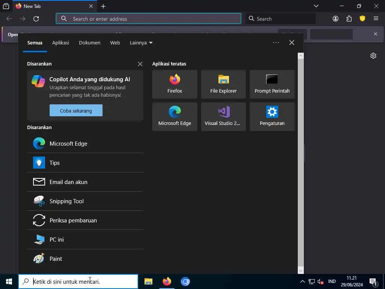Switch to Firefox on the taskbar
The width and height of the screenshot is (385, 289).
(167, 281)
